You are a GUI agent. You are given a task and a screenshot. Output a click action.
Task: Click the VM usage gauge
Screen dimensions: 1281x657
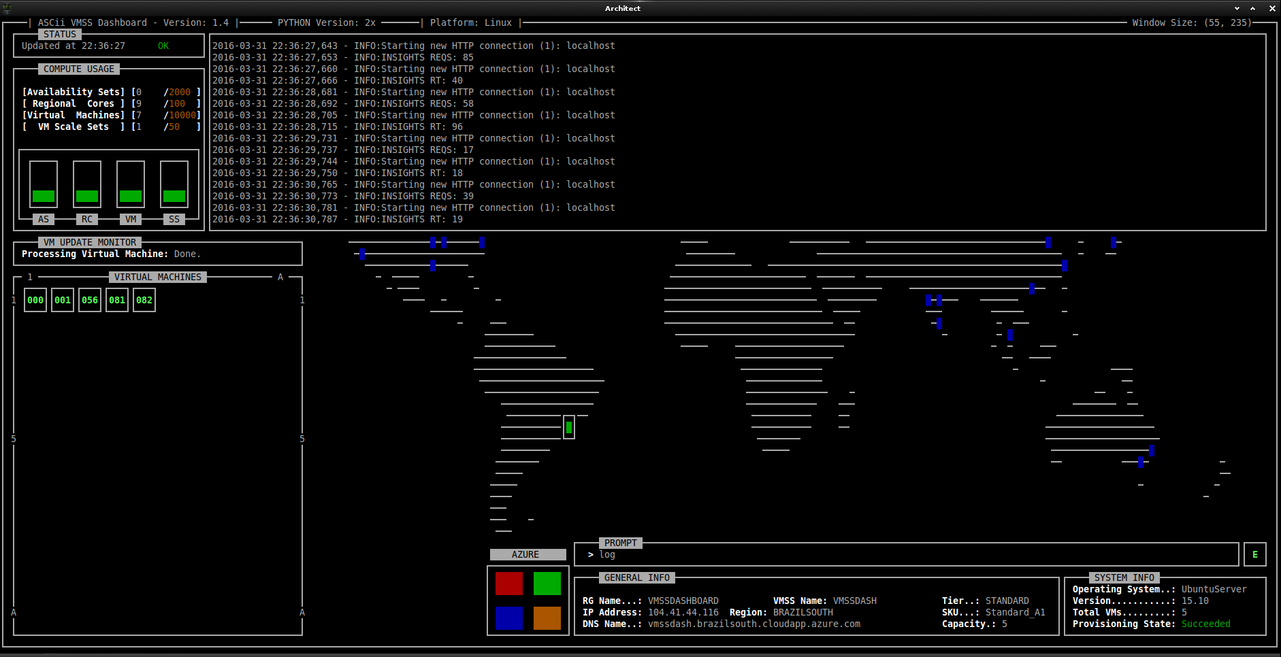pyautogui.click(x=131, y=184)
